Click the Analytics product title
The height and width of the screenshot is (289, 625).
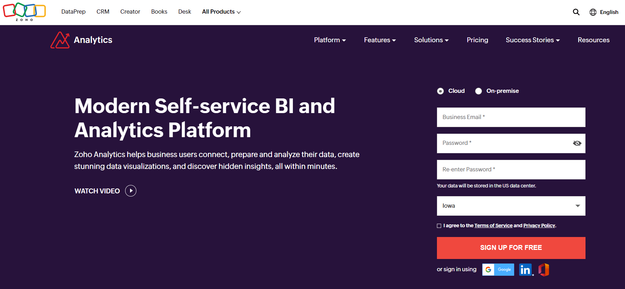click(x=93, y=40)
